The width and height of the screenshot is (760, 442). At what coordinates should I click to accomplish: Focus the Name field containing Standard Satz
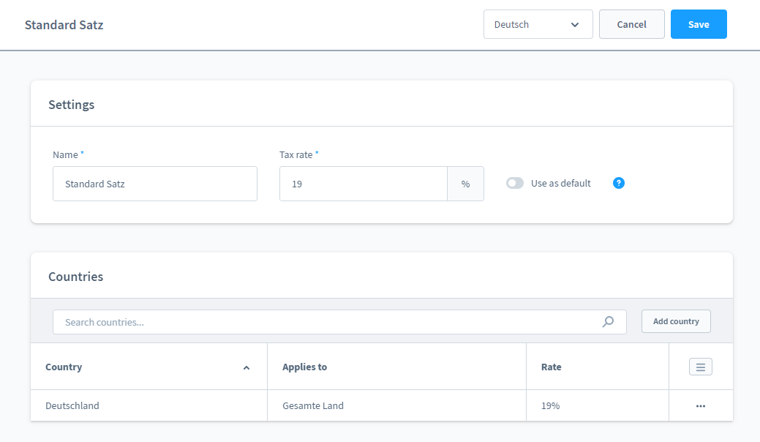click(x=154, y=184)
